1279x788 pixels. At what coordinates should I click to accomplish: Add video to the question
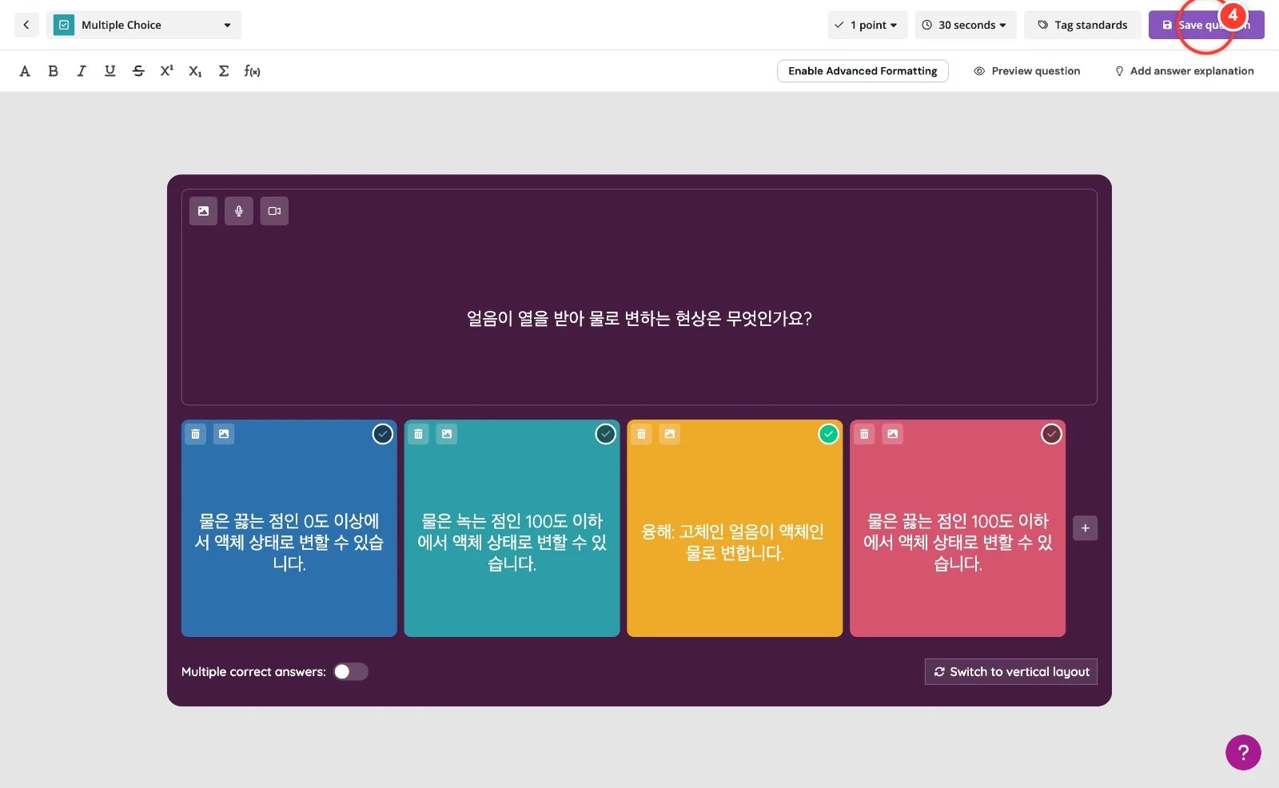coord(274,211)
